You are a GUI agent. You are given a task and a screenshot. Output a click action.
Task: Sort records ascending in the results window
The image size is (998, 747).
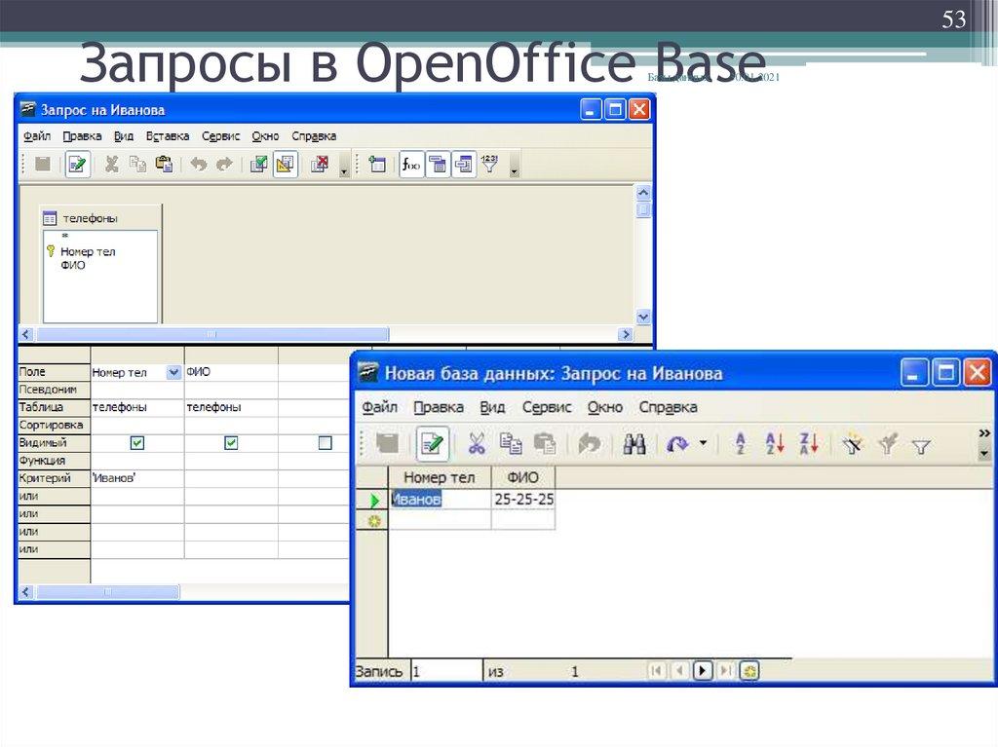(x=774, y=443)
